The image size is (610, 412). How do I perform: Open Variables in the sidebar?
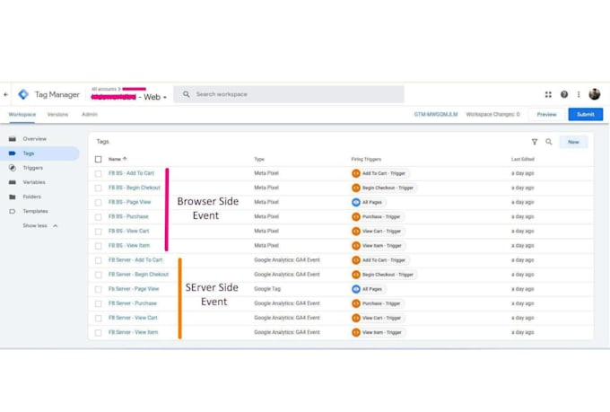tap(34, 182)
